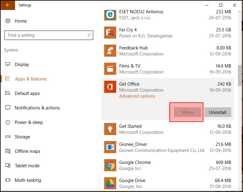The image size is (243, 192).
Task: Click the Offline maps icon
Action: pos(8,151)
